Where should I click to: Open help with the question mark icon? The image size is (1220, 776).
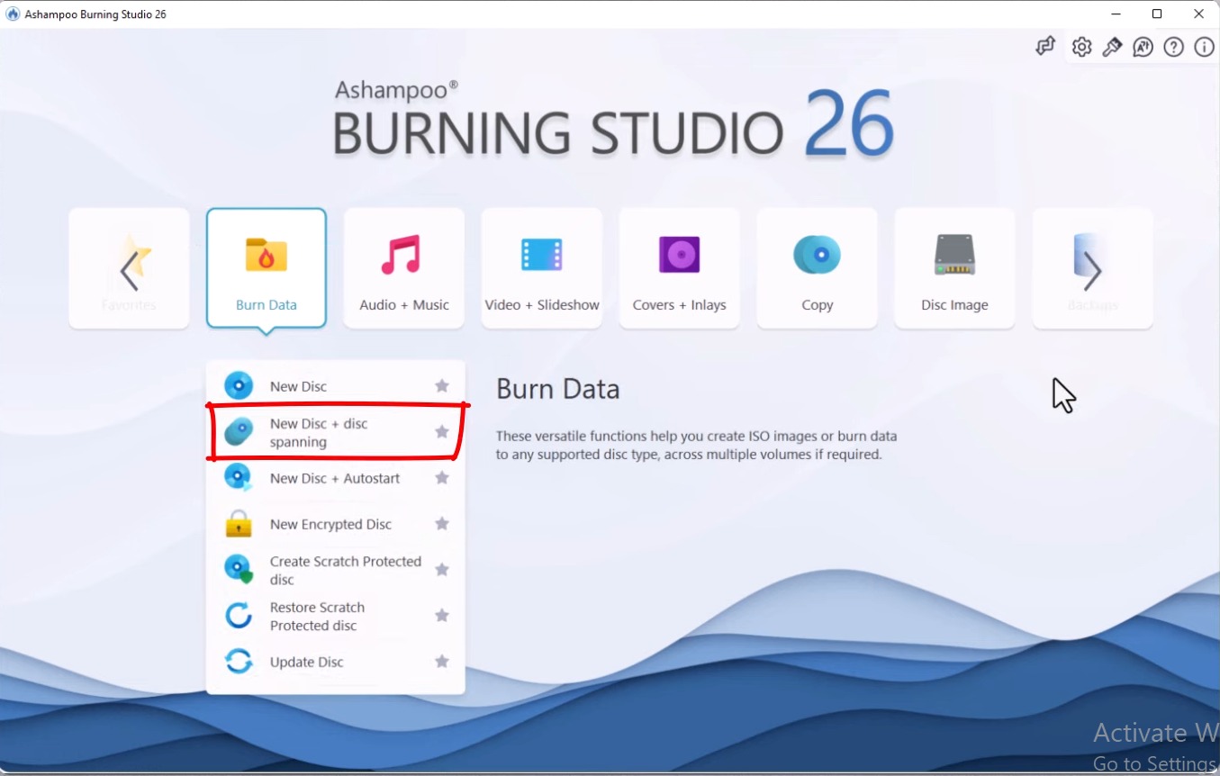(x=1173, y=48)
